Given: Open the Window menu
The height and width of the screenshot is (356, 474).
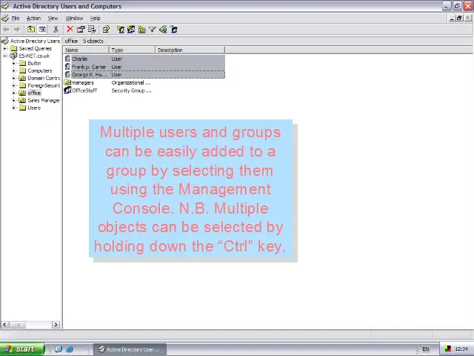Looking at the screenshot, I should pos(74,18).
